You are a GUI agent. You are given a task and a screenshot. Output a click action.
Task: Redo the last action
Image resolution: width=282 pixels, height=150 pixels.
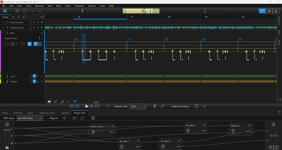click(40, 11)
